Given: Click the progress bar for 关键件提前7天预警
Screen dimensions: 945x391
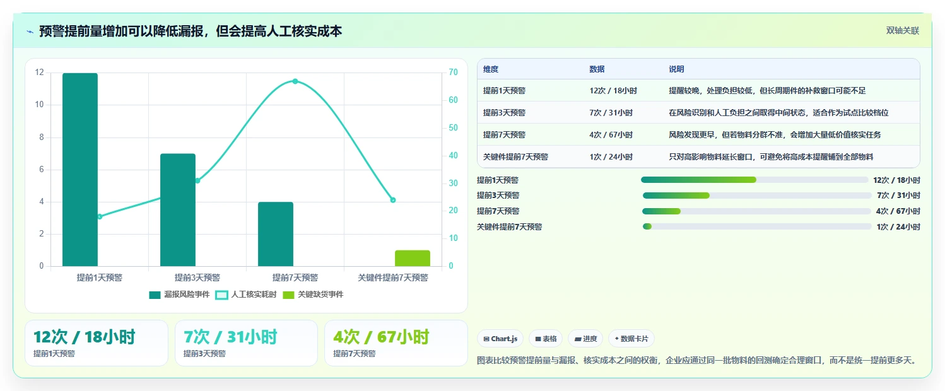Looking at the screenshot, I should pyautogui.click(x=757, y=226).
